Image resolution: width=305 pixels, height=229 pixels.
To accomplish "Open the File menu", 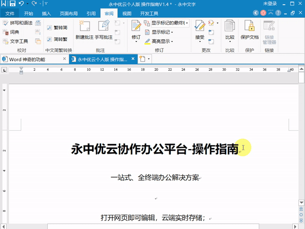I will click(10, 13).
